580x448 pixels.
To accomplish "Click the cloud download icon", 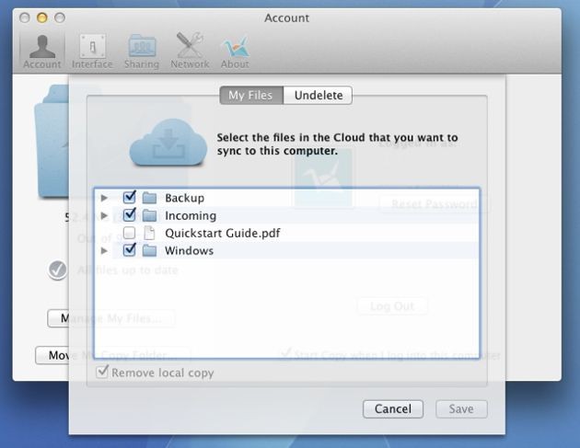I will pyautogui.click(x=168, y=143).
